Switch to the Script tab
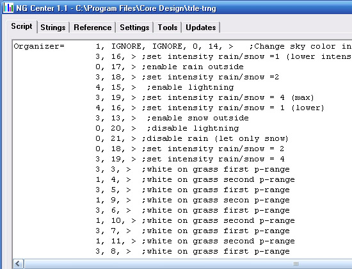Image resolution: width=352 pixels, height=269 pixels. (22, 26)
